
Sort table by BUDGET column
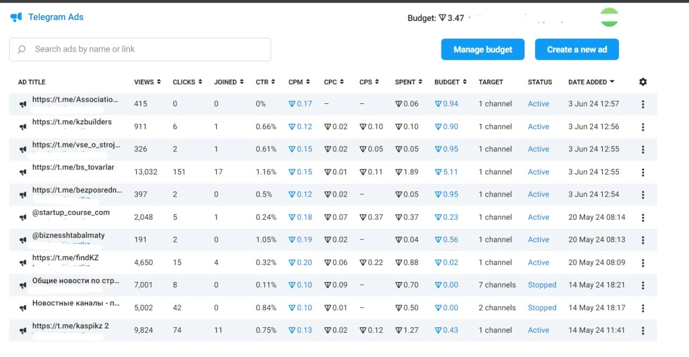pos(451,82)
